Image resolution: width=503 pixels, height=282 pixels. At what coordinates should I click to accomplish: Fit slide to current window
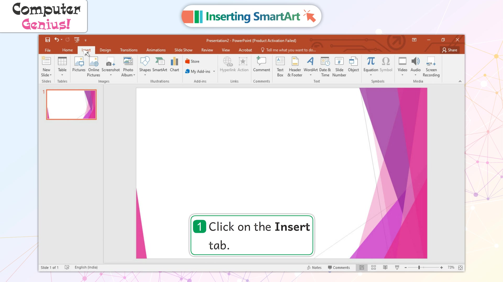point(461,267)
